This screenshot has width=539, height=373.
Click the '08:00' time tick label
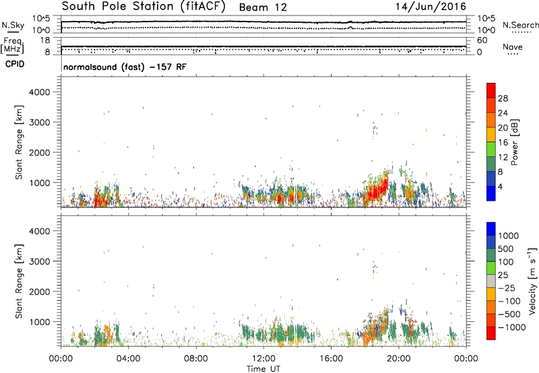pos(196,359)
